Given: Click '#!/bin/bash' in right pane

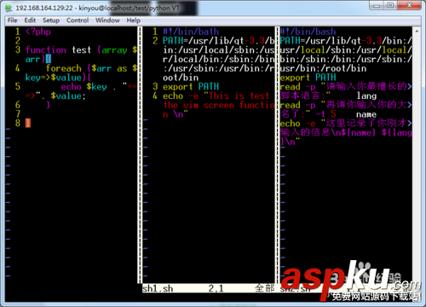Looking at the screenshot, I should click(x=308, y=32).
